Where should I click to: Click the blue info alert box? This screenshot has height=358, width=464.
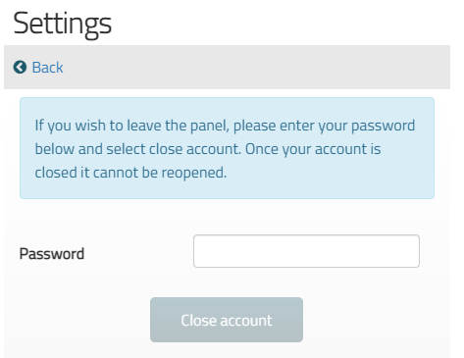click(x=227, y=148)
